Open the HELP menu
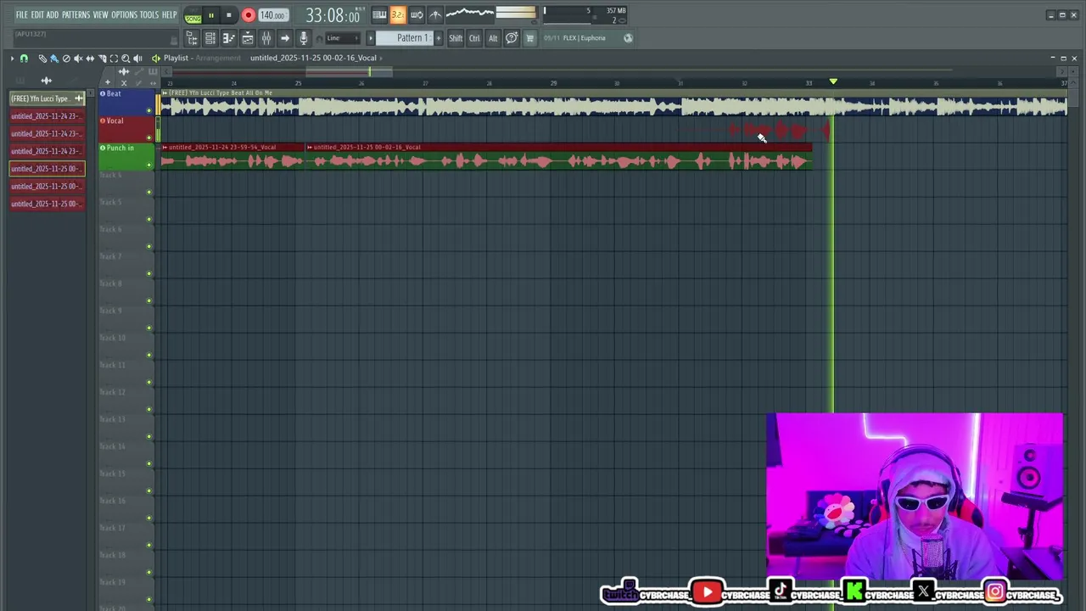 pos(169,15)
